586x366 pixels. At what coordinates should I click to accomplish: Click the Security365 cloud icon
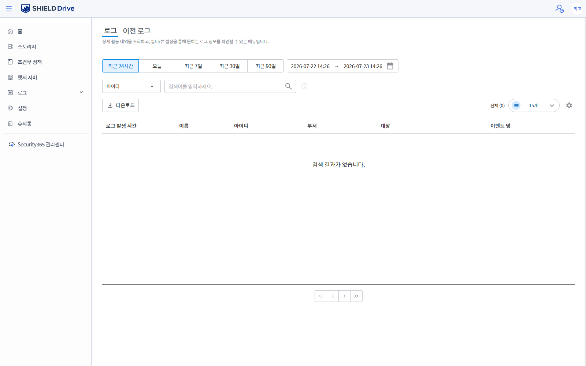pos(12,145)
